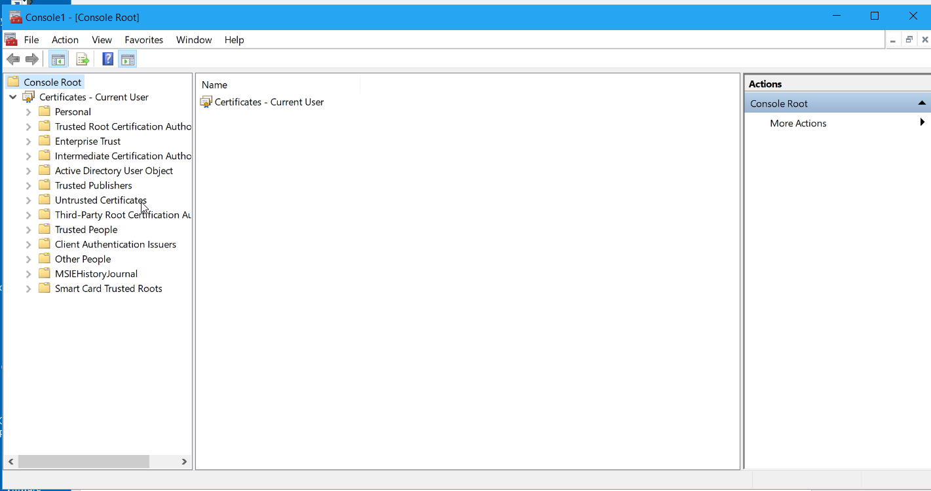Open the Favorites menu
The image size is (931, 491).
[143, 40]
